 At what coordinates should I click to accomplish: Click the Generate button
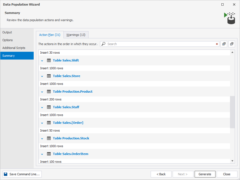[x=205, y=174]
